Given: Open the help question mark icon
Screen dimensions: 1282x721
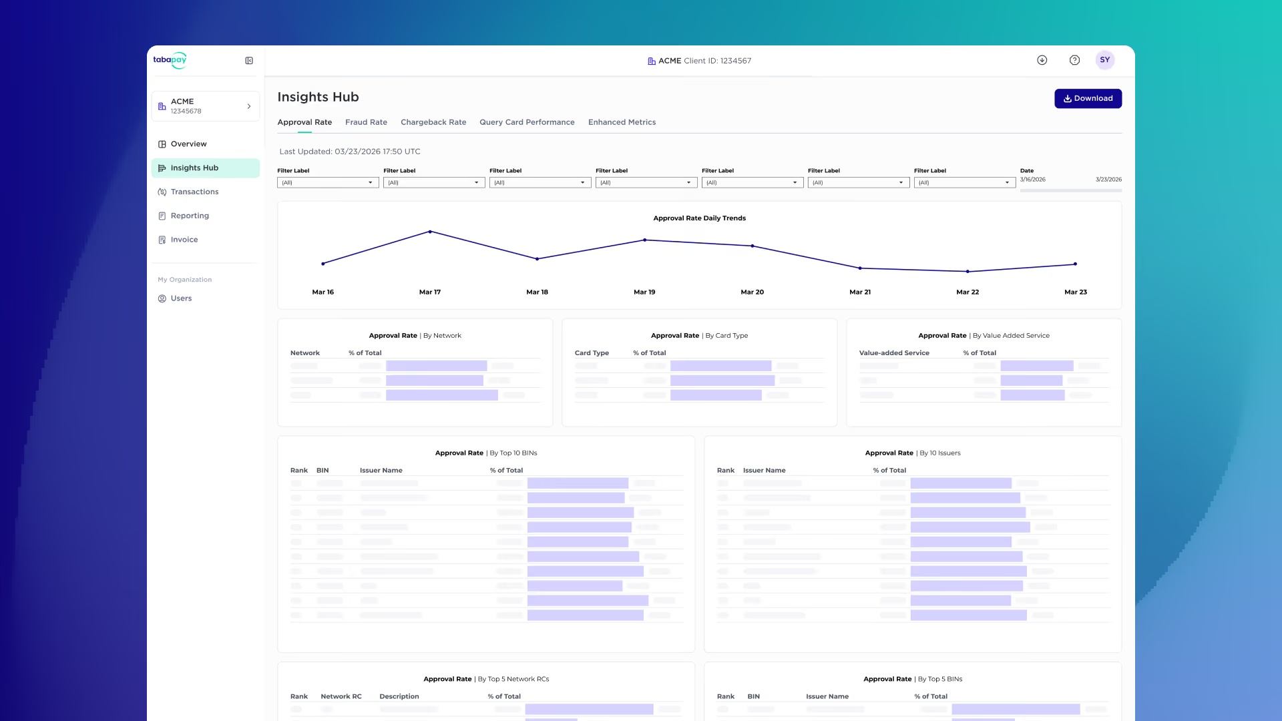Looking at the screenshot, I should point(1074,60).
